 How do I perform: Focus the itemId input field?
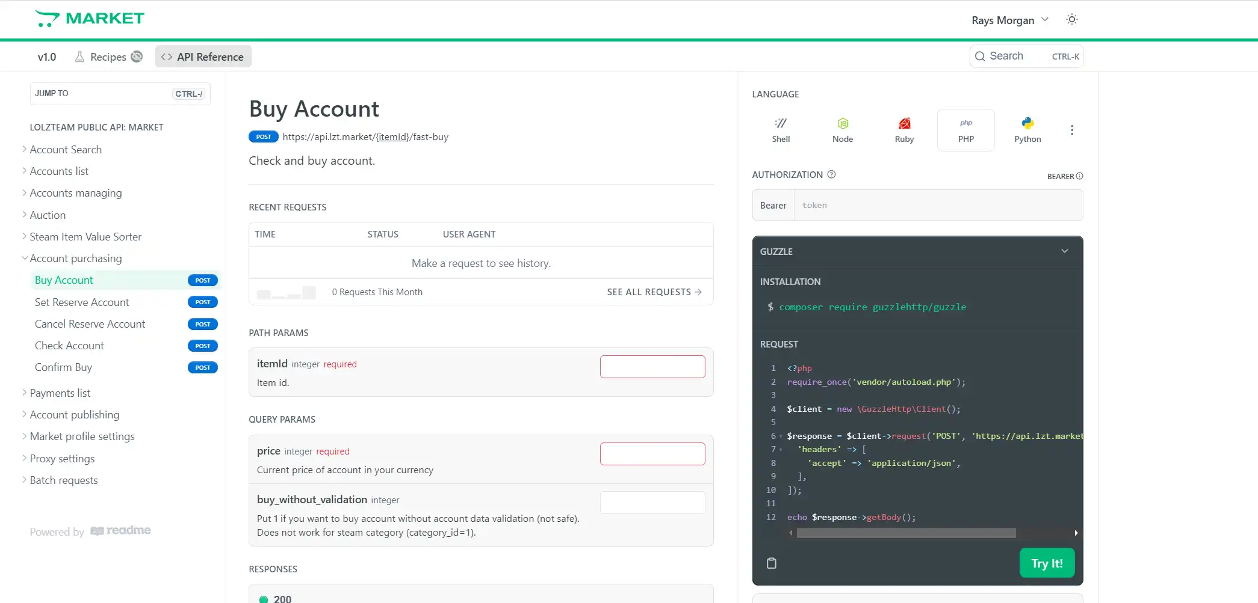[x=652, y=367]
